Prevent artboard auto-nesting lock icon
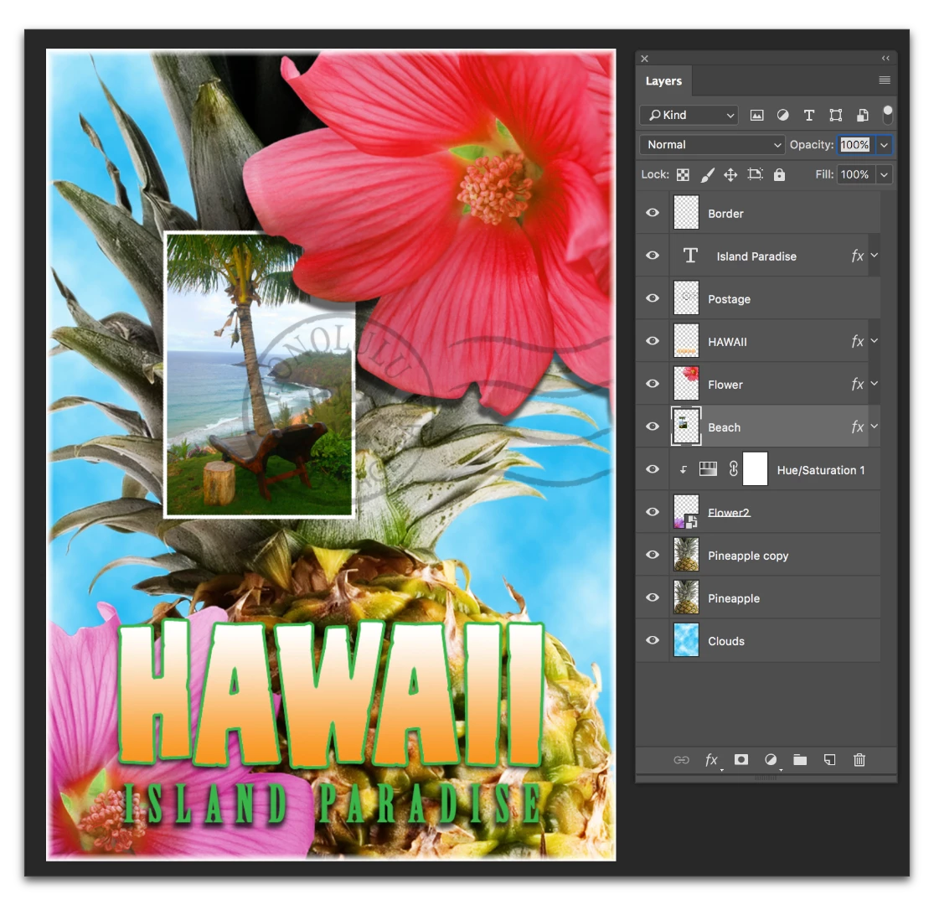The height and width of the screenshot is (905, 934). (755, 174)
